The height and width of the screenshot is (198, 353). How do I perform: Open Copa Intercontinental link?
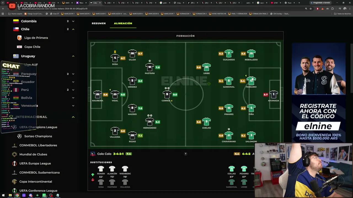[36, 182]
